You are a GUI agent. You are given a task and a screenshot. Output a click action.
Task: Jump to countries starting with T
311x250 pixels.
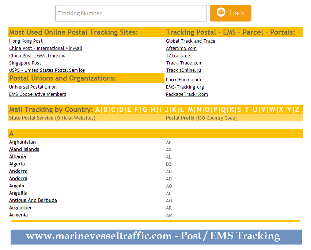coord(247,110)
